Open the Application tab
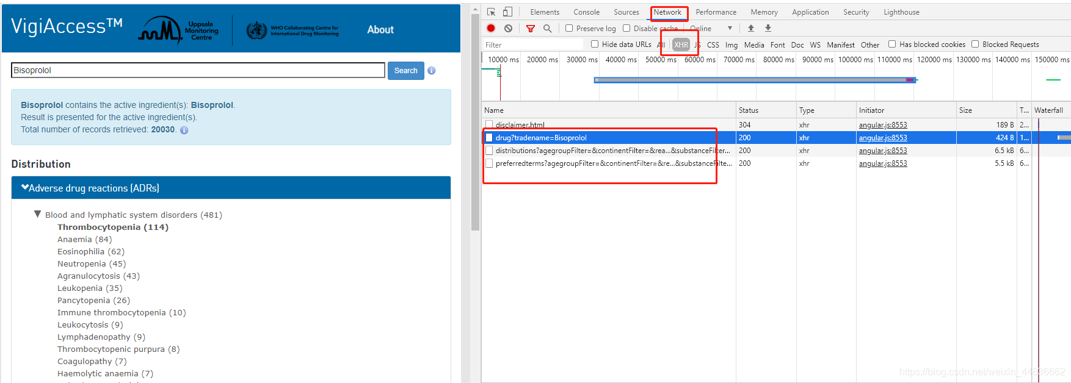Screen dimensions: 1071x383 click(x=810, y=12)
